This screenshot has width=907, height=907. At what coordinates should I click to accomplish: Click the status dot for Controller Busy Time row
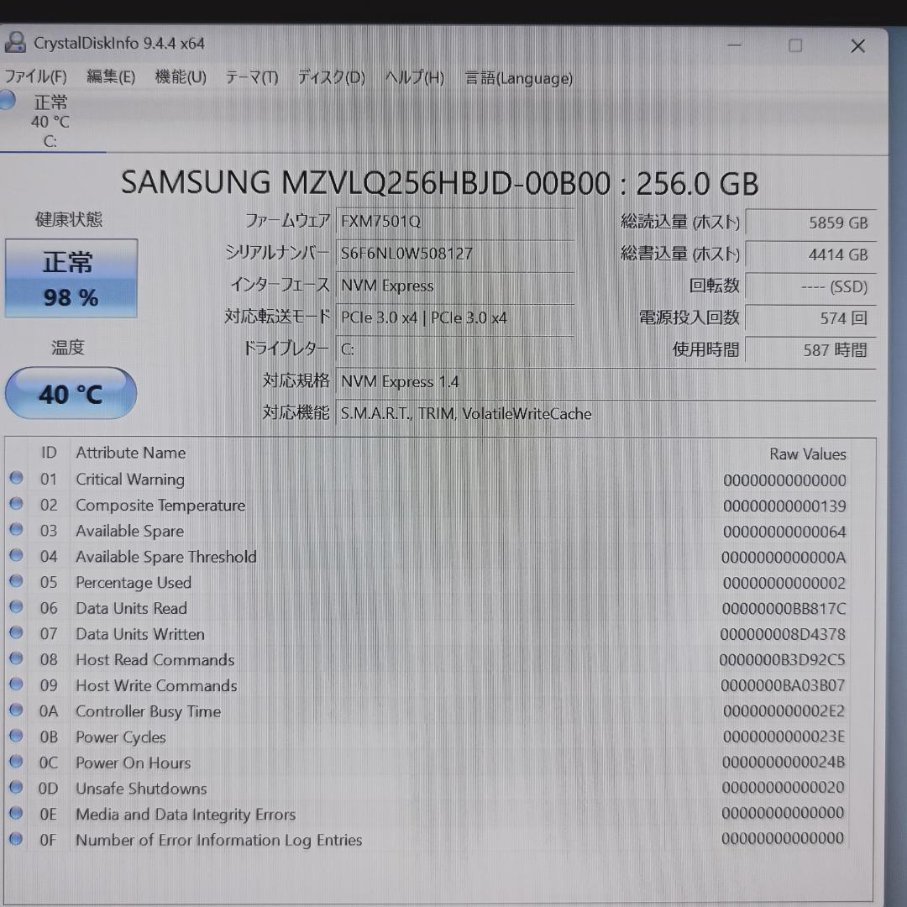coord(16,710)
